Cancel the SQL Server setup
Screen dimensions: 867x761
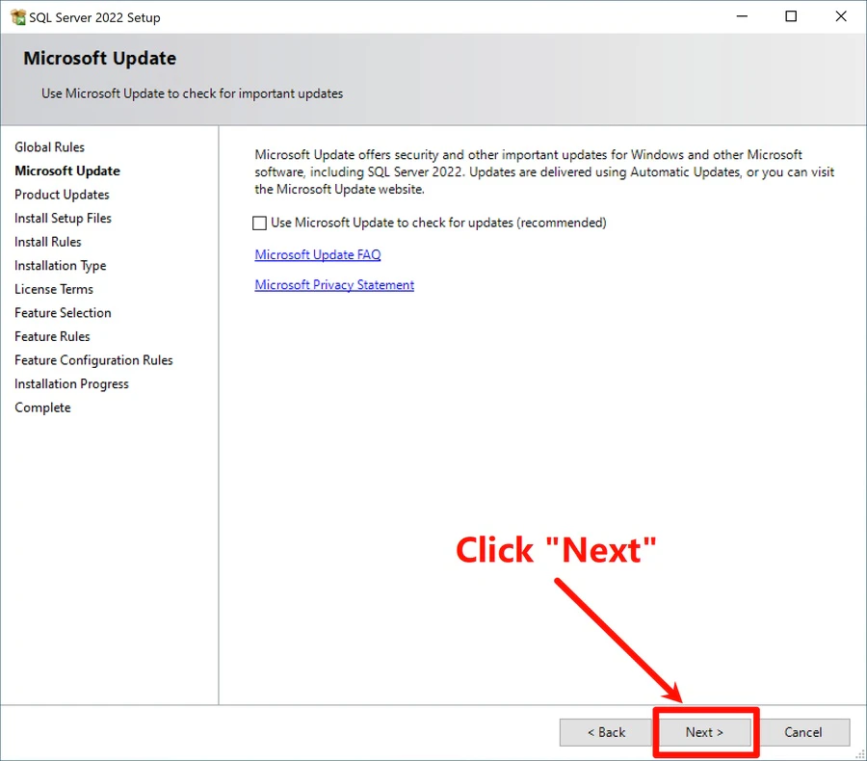[x=802, y=732]
